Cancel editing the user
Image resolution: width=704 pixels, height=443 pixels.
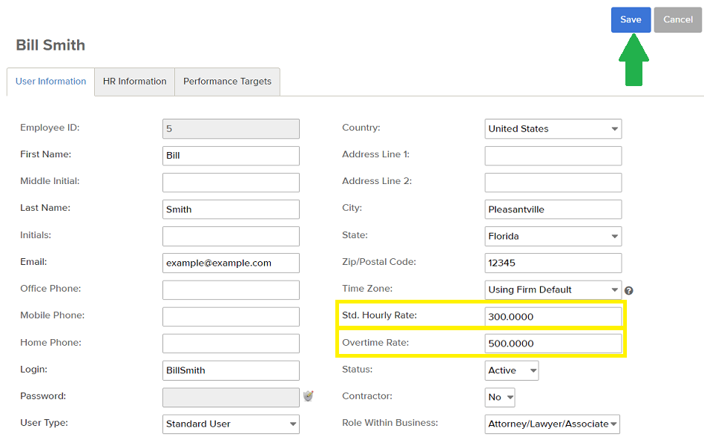[677, 20]
